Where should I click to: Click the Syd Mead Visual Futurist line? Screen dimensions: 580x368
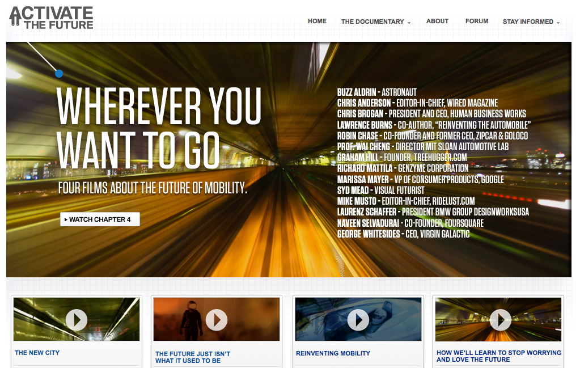[x=380, y=190]
